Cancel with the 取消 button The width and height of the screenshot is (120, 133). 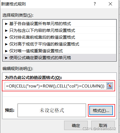(x=103, y=125)
